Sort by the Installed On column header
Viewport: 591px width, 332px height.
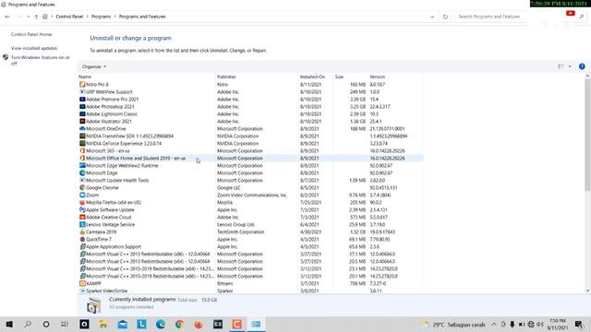[312, 77]
